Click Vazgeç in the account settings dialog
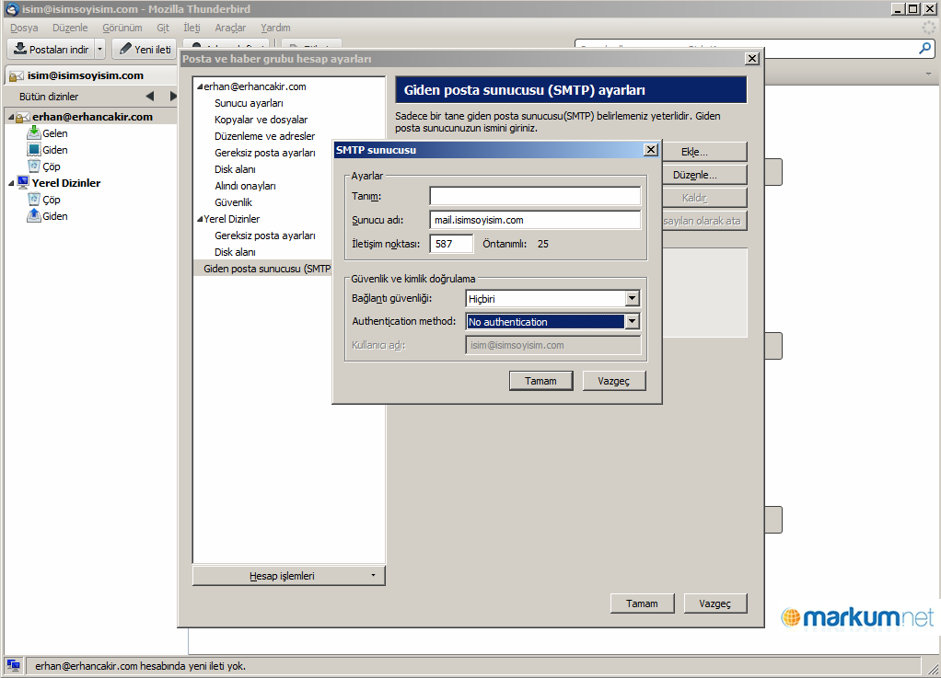The image size is (941, 678). coord(715,603)
